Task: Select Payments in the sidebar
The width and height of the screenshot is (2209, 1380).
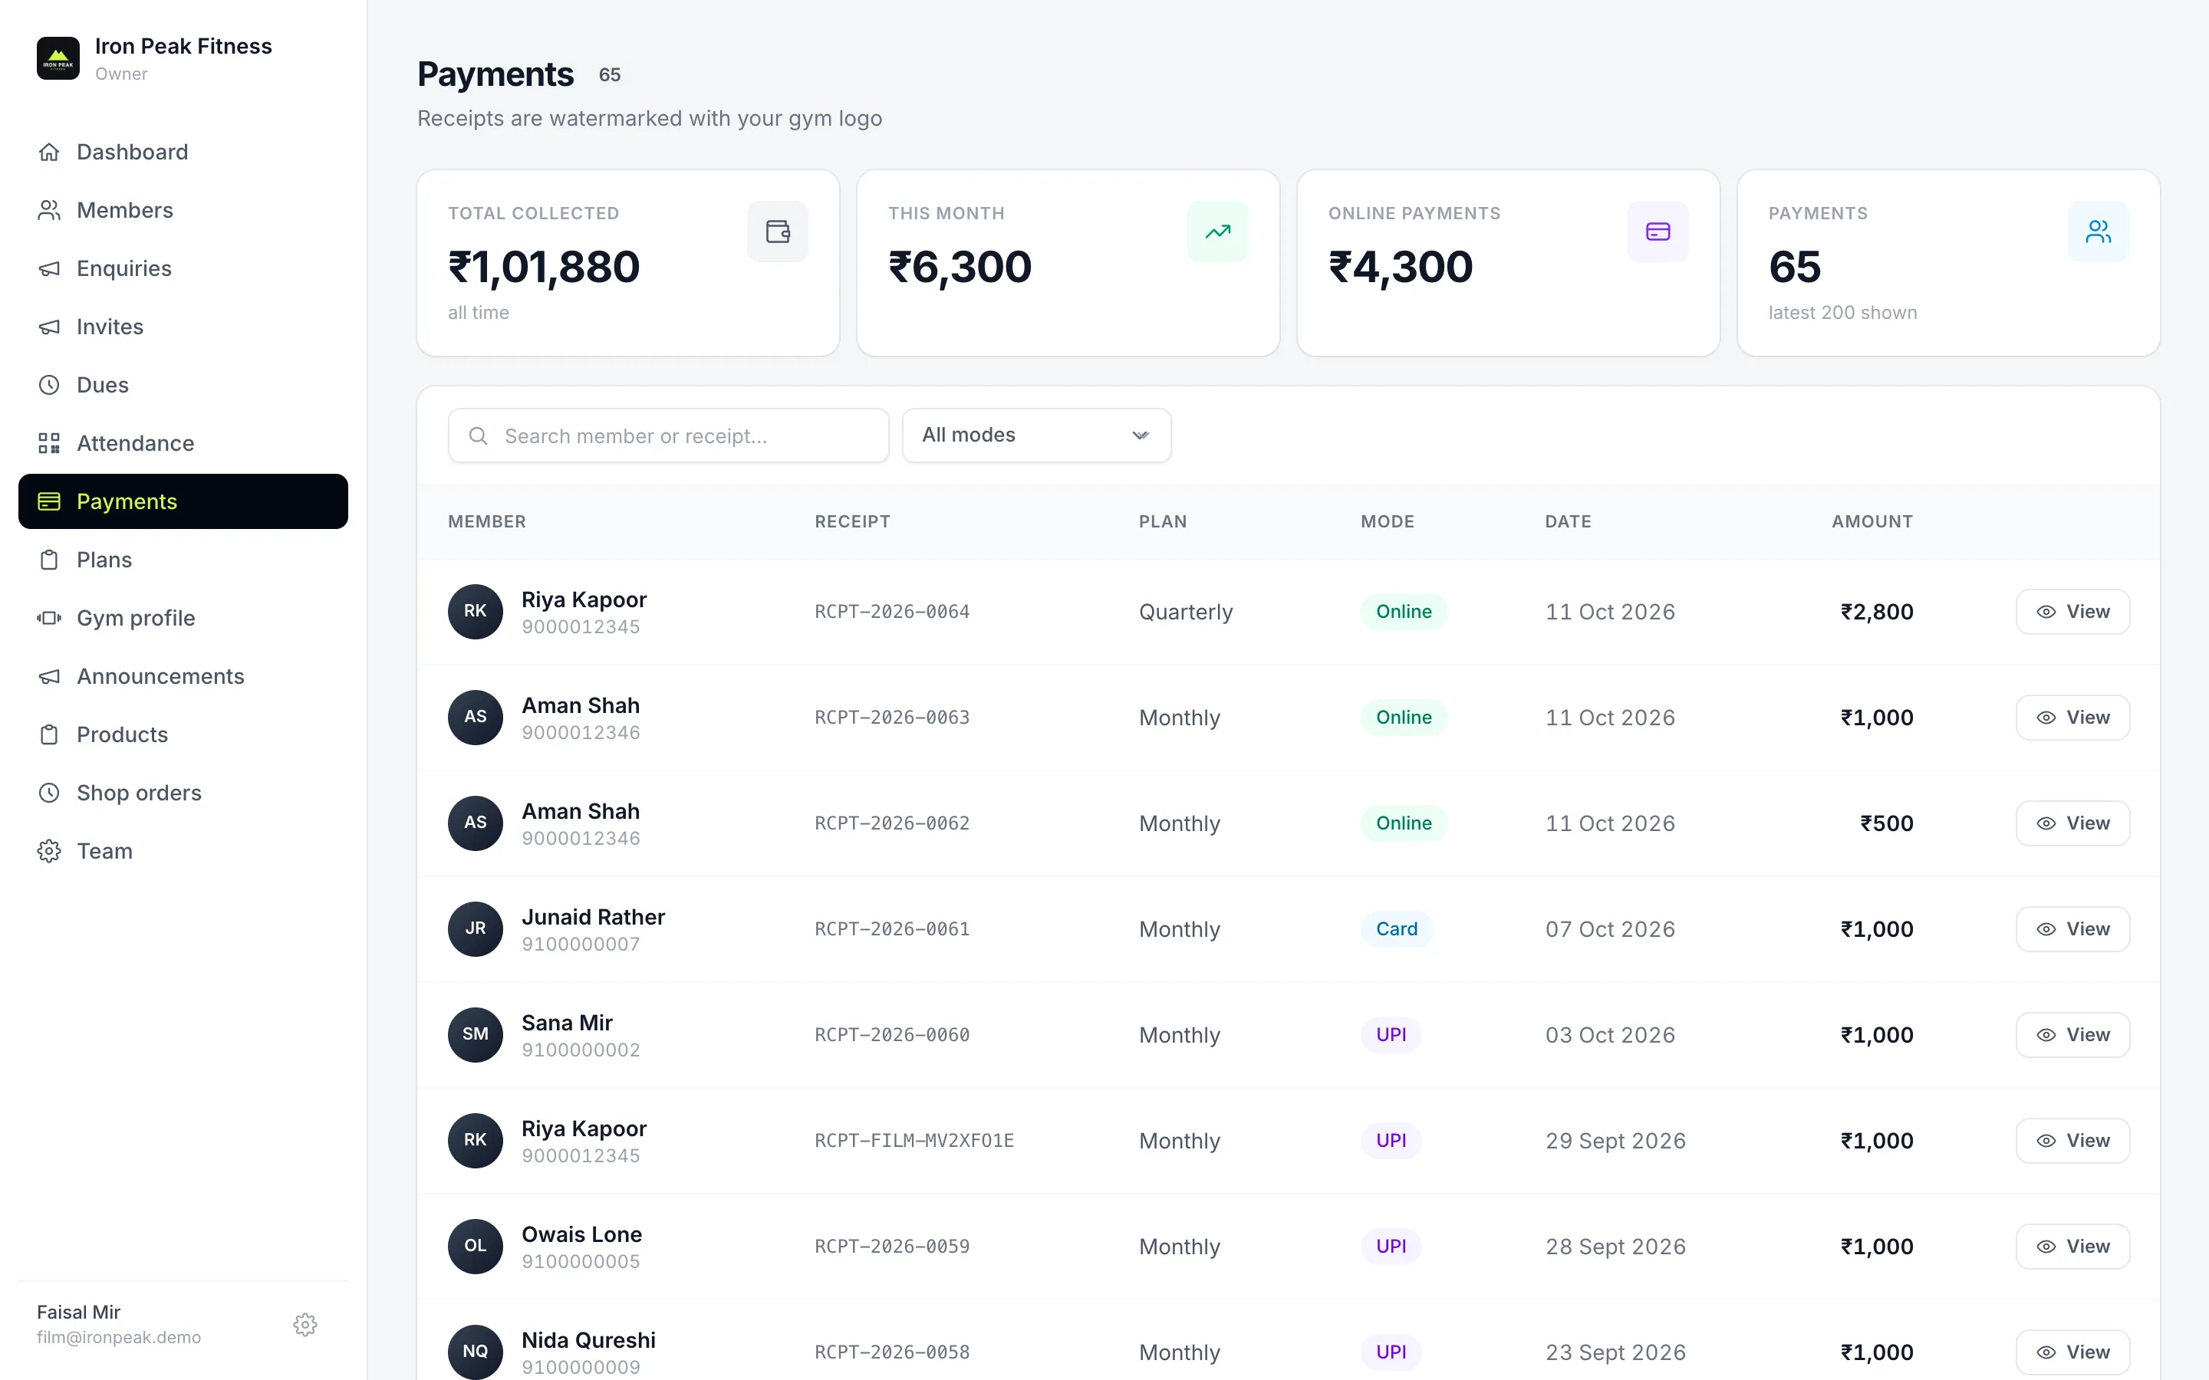Action: 183,501
